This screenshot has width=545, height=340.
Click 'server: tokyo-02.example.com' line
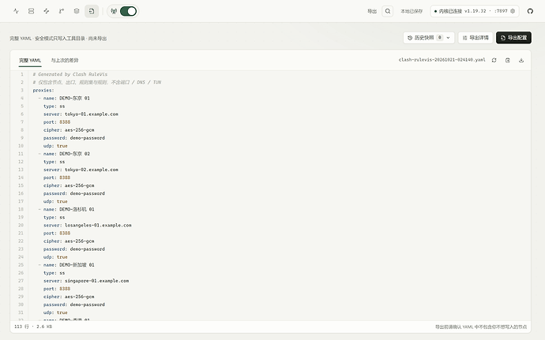81,170
